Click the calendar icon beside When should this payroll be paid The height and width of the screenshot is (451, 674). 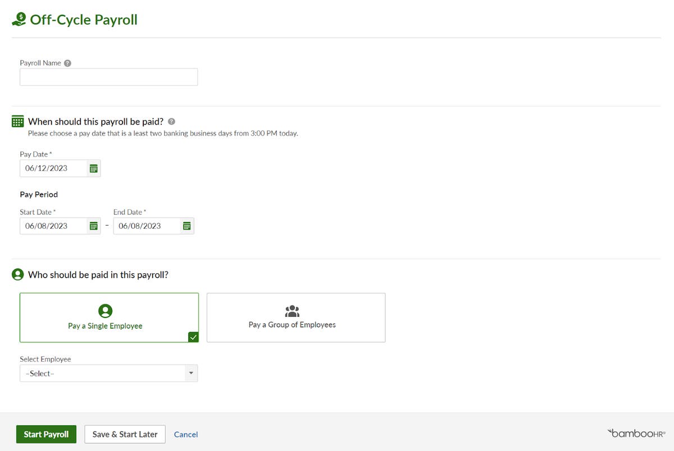[17, 121]
